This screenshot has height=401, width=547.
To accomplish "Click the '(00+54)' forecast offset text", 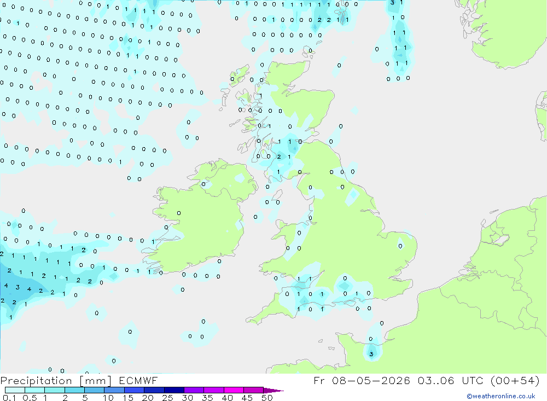I will click(x=515, y=380).
